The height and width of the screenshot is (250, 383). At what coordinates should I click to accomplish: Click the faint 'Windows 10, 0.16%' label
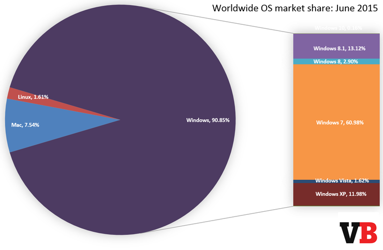tap(338, 28)
